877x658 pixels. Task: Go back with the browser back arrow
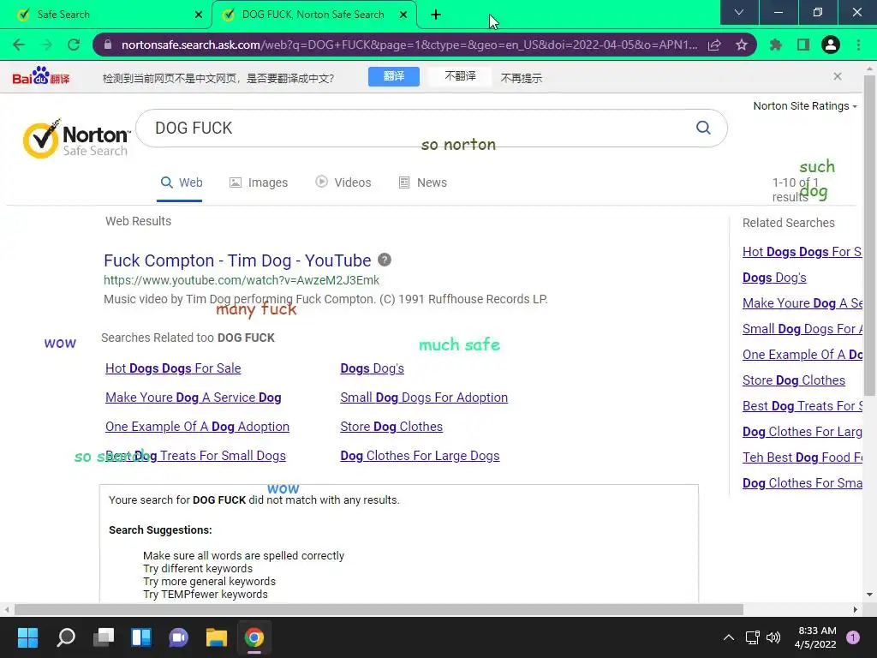click(19, 45)
